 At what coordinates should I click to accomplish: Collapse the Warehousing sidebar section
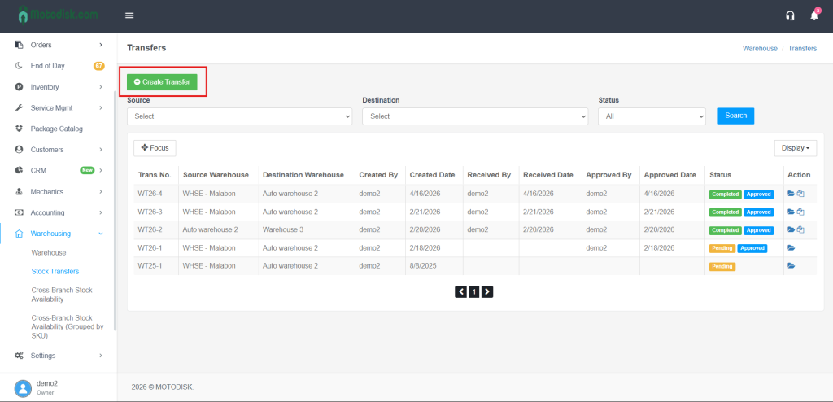coord(57,234)
